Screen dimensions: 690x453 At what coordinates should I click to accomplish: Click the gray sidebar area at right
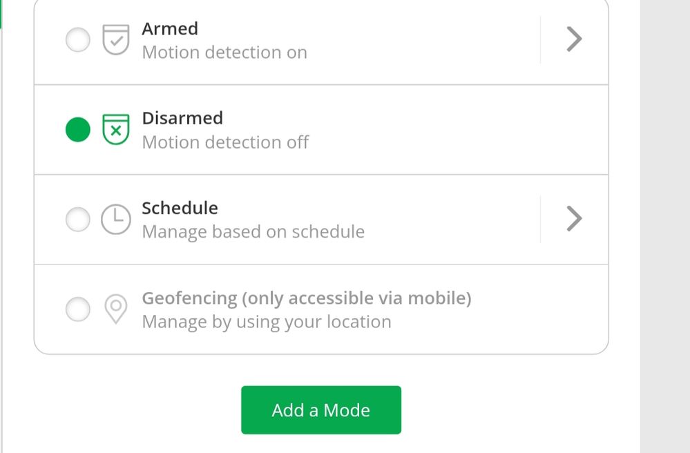coord(665,226)
